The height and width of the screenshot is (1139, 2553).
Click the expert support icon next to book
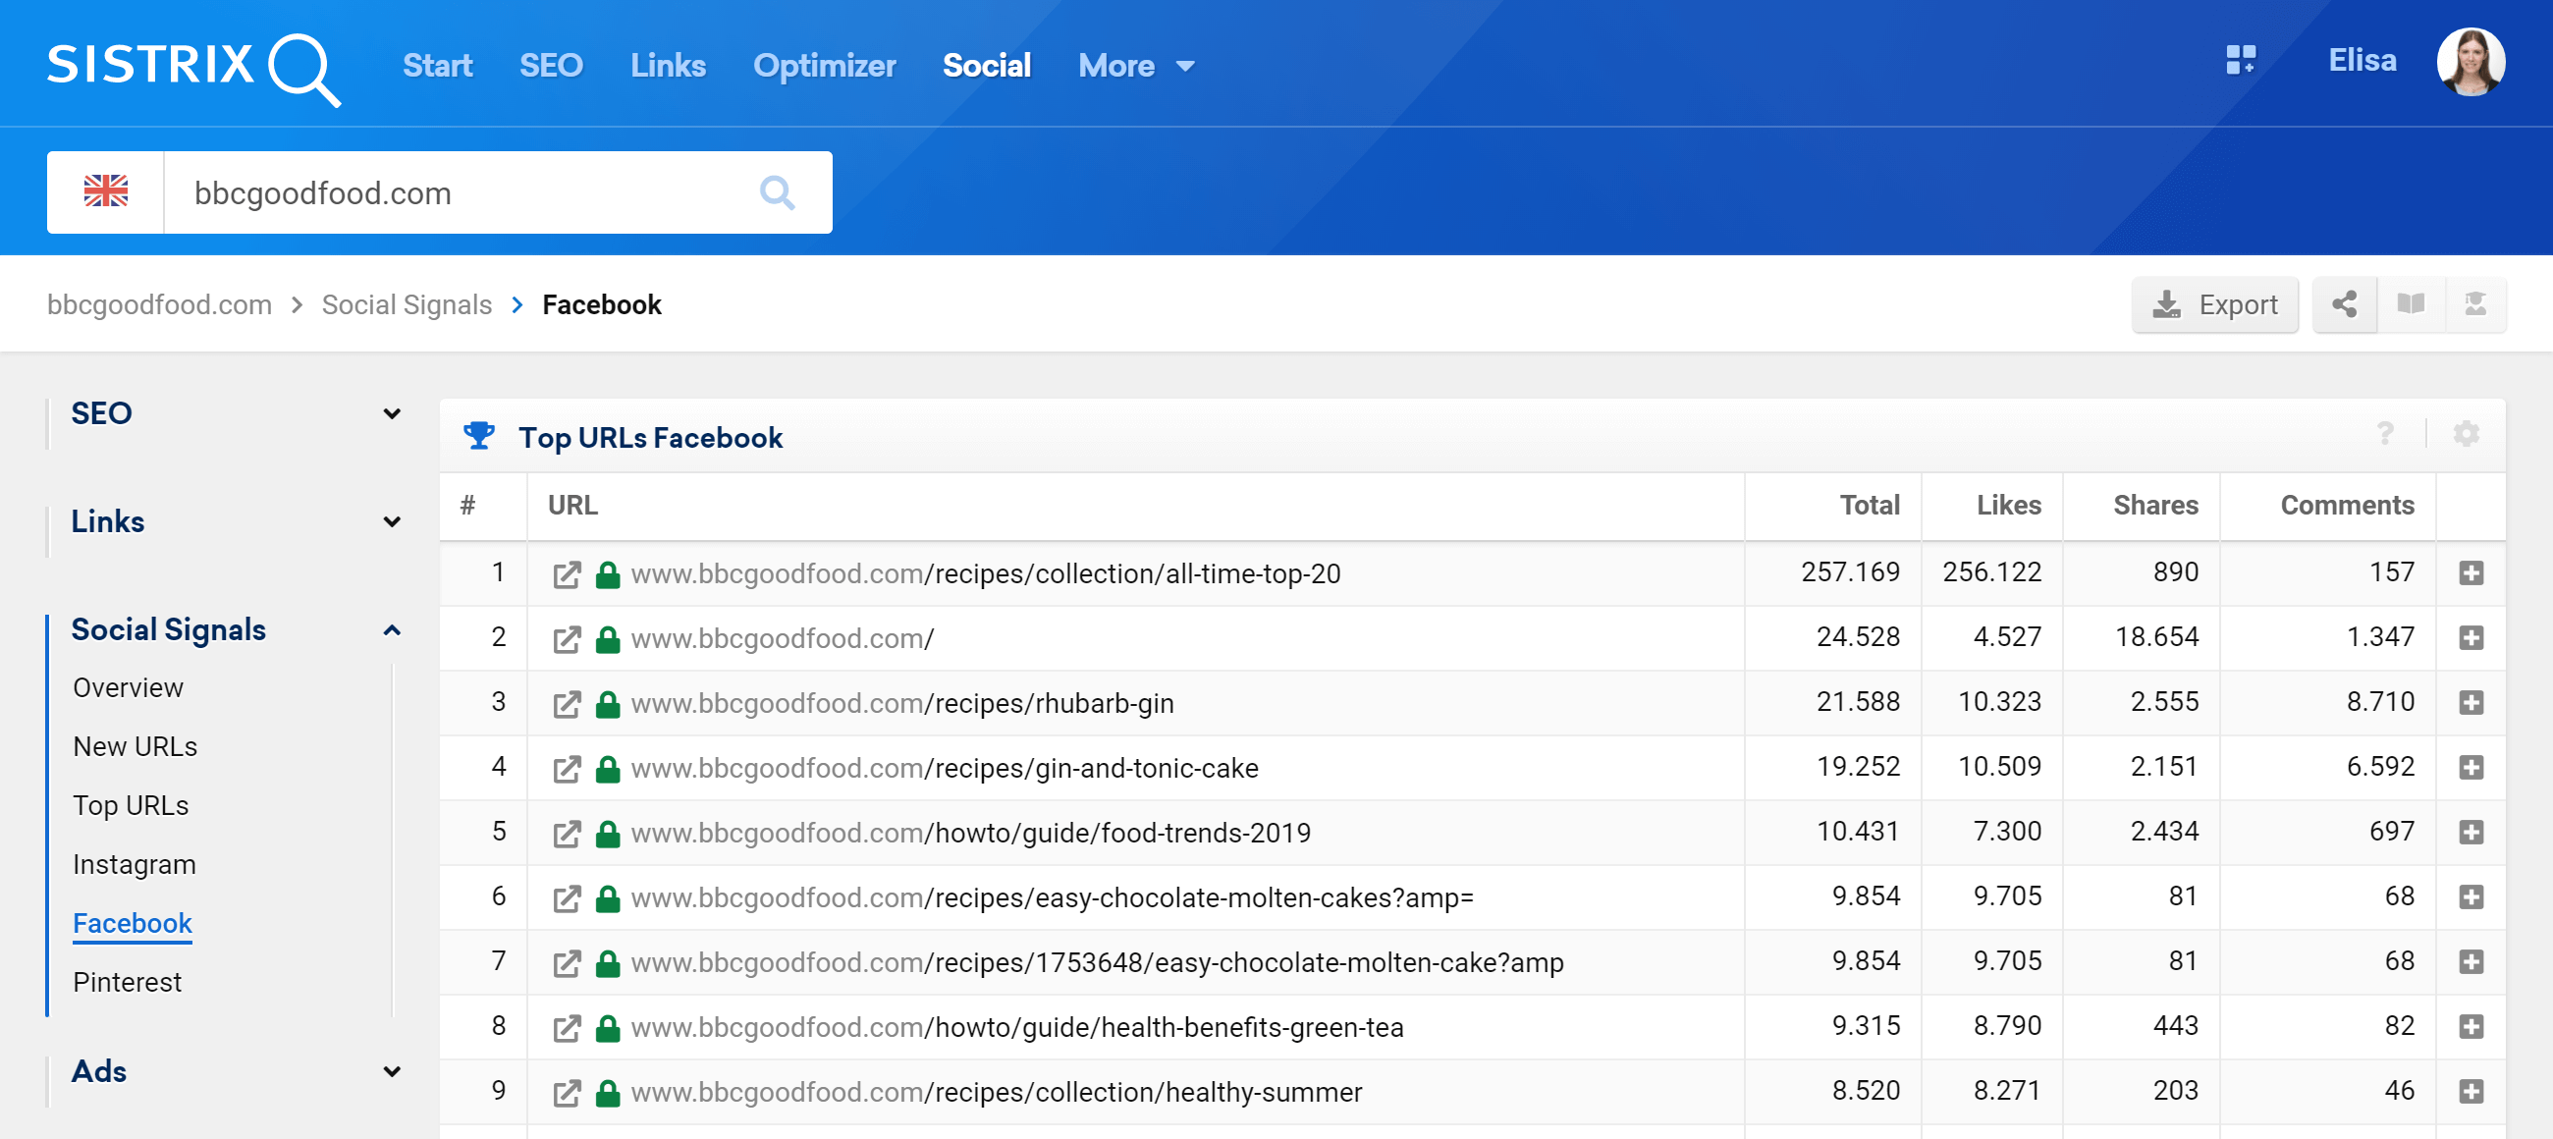(x=2474, y=304)
